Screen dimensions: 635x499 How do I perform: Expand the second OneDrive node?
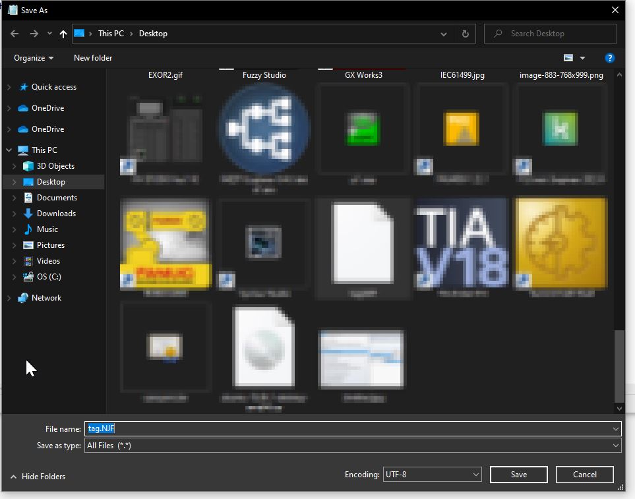tap(9, 129)
